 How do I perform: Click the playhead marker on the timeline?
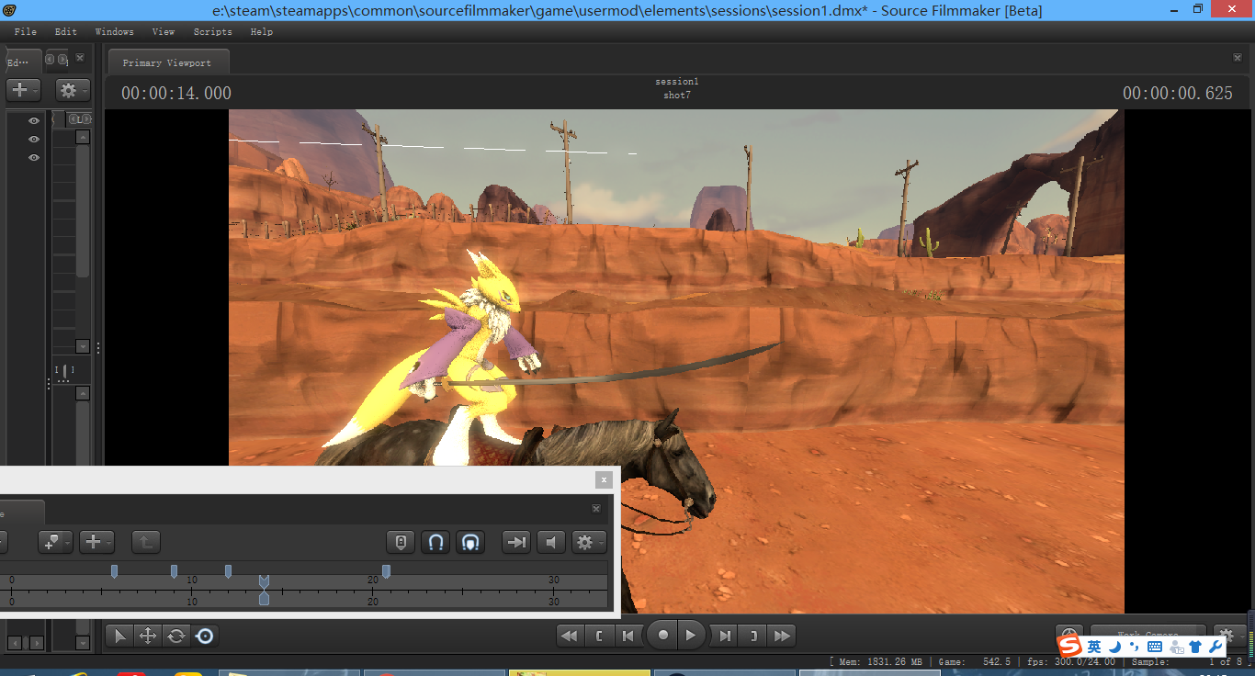264,582
